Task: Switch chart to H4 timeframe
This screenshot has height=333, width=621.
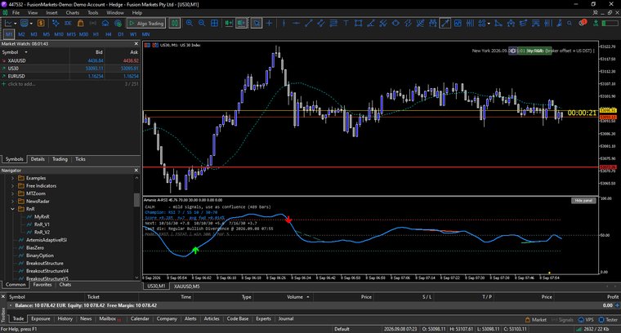Action: (x=108, y=34)
